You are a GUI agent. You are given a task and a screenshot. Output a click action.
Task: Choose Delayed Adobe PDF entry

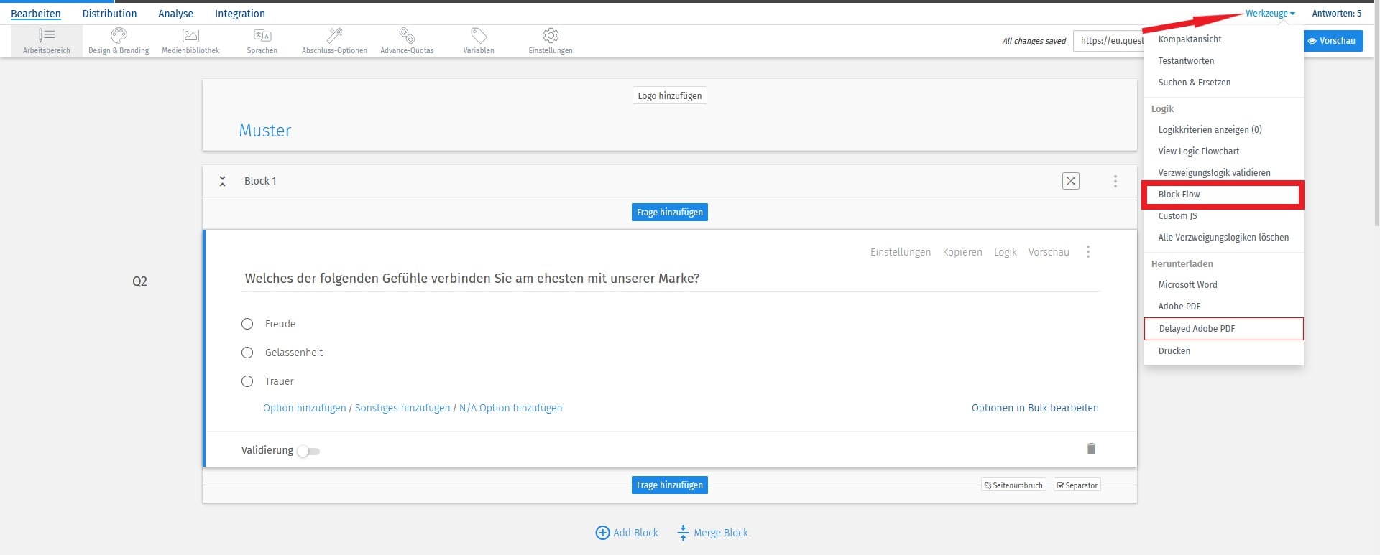pos(1223,329)
